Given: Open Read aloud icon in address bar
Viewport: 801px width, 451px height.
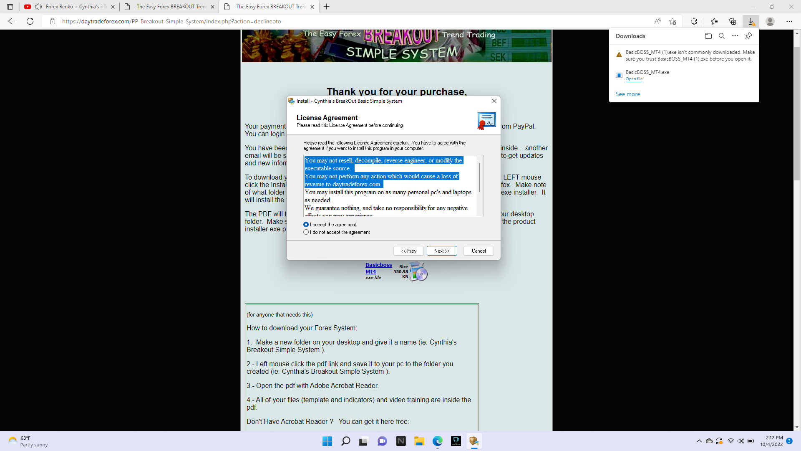Looking at the screenshot, I should point(657,21).
